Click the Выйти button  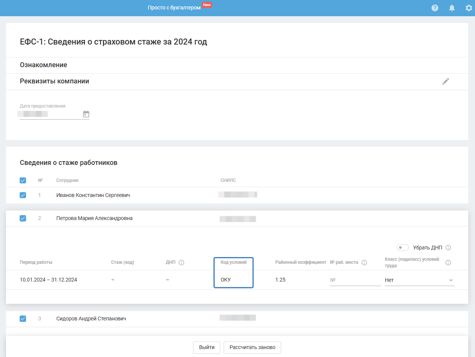[x=207, y=347]
